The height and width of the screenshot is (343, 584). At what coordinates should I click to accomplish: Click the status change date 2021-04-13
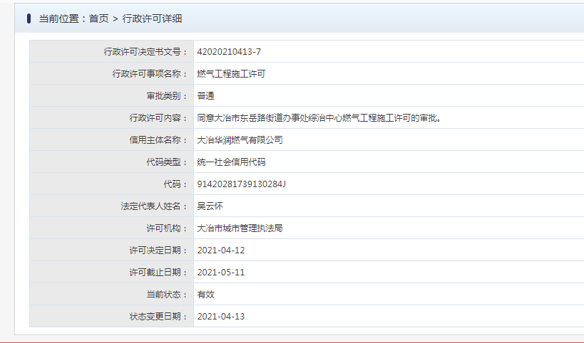pos(221,316)
